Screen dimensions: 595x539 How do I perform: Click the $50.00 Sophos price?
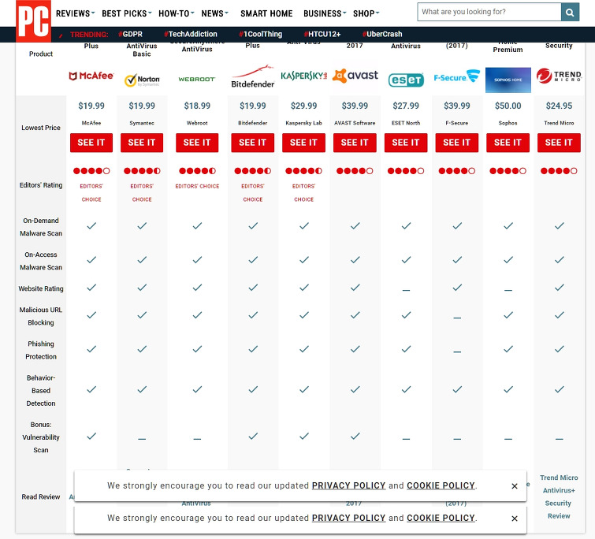pyautogui.click(x=508, y=106)
